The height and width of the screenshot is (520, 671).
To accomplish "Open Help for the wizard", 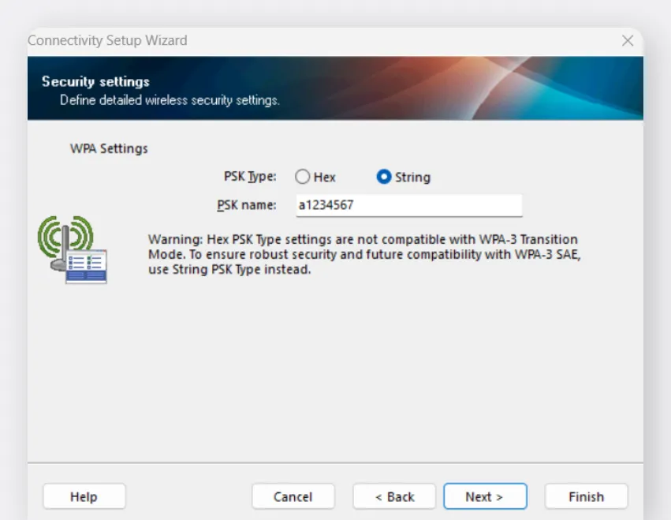I will pos(84,496).
